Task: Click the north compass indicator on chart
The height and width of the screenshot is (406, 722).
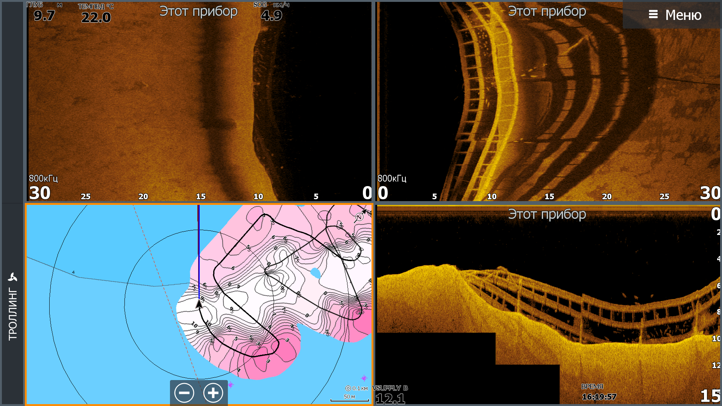Action: 359,217
